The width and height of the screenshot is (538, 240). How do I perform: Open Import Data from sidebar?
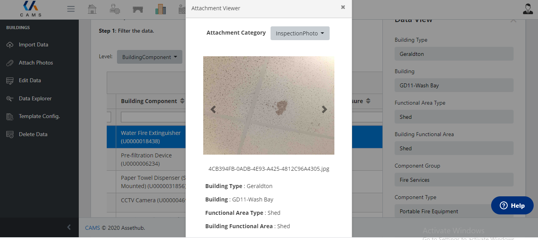click(33, 45)
